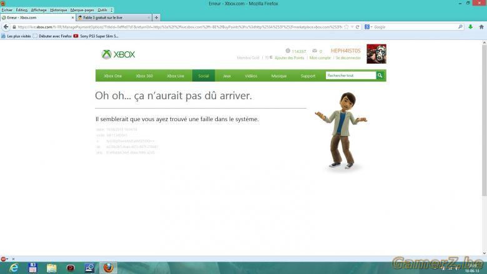Click the Google search field
487x274 pixels.
[x=416, y=27]
